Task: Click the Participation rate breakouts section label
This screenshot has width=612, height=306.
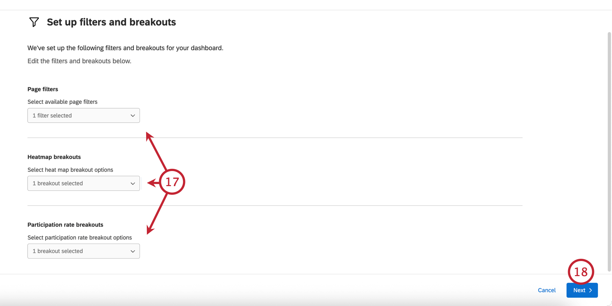Action: click(x=65, y=224)
